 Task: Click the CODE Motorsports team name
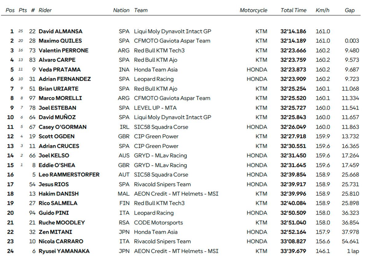click(158, 222)
